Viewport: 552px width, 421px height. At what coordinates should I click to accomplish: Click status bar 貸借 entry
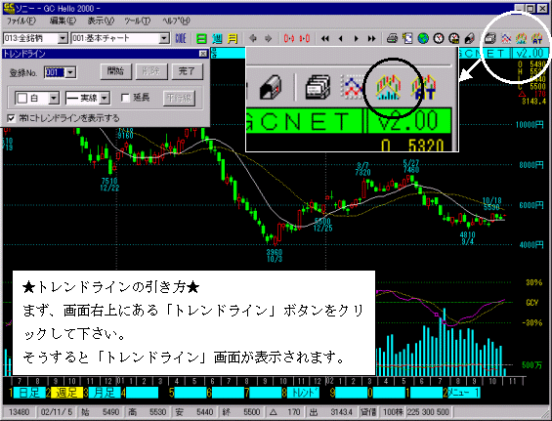tap(369, 412)
